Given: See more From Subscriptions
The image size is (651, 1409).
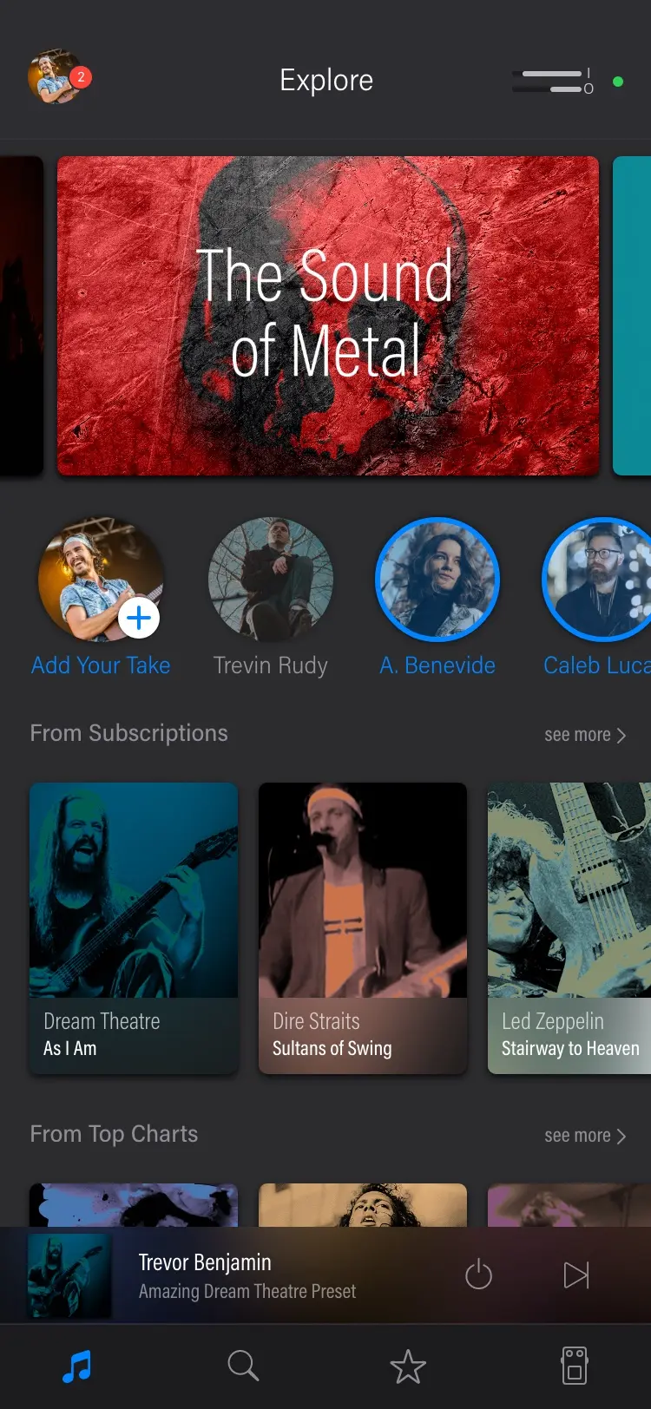Looking at the screenshot, I should 585,735.
